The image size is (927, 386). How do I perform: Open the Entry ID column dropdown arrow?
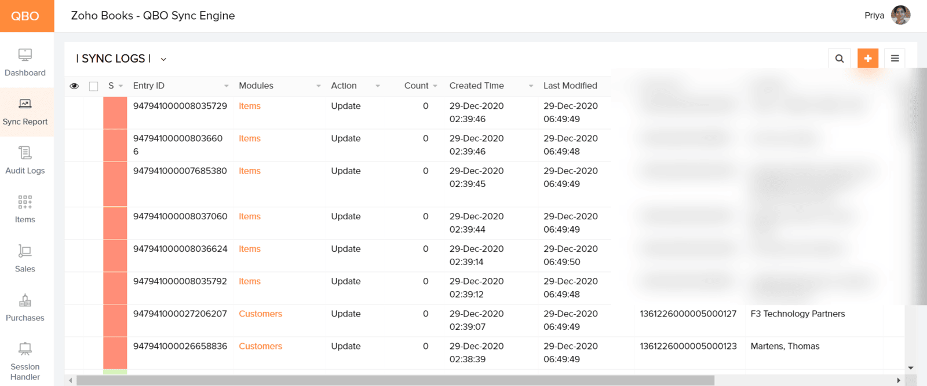coord(227,86)
